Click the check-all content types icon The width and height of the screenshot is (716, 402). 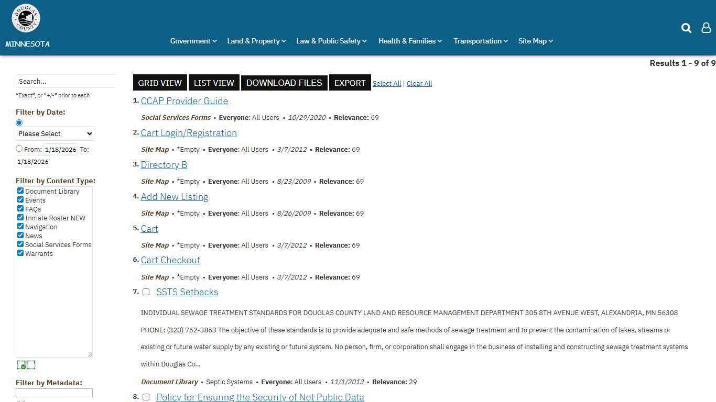coord(21,365)
